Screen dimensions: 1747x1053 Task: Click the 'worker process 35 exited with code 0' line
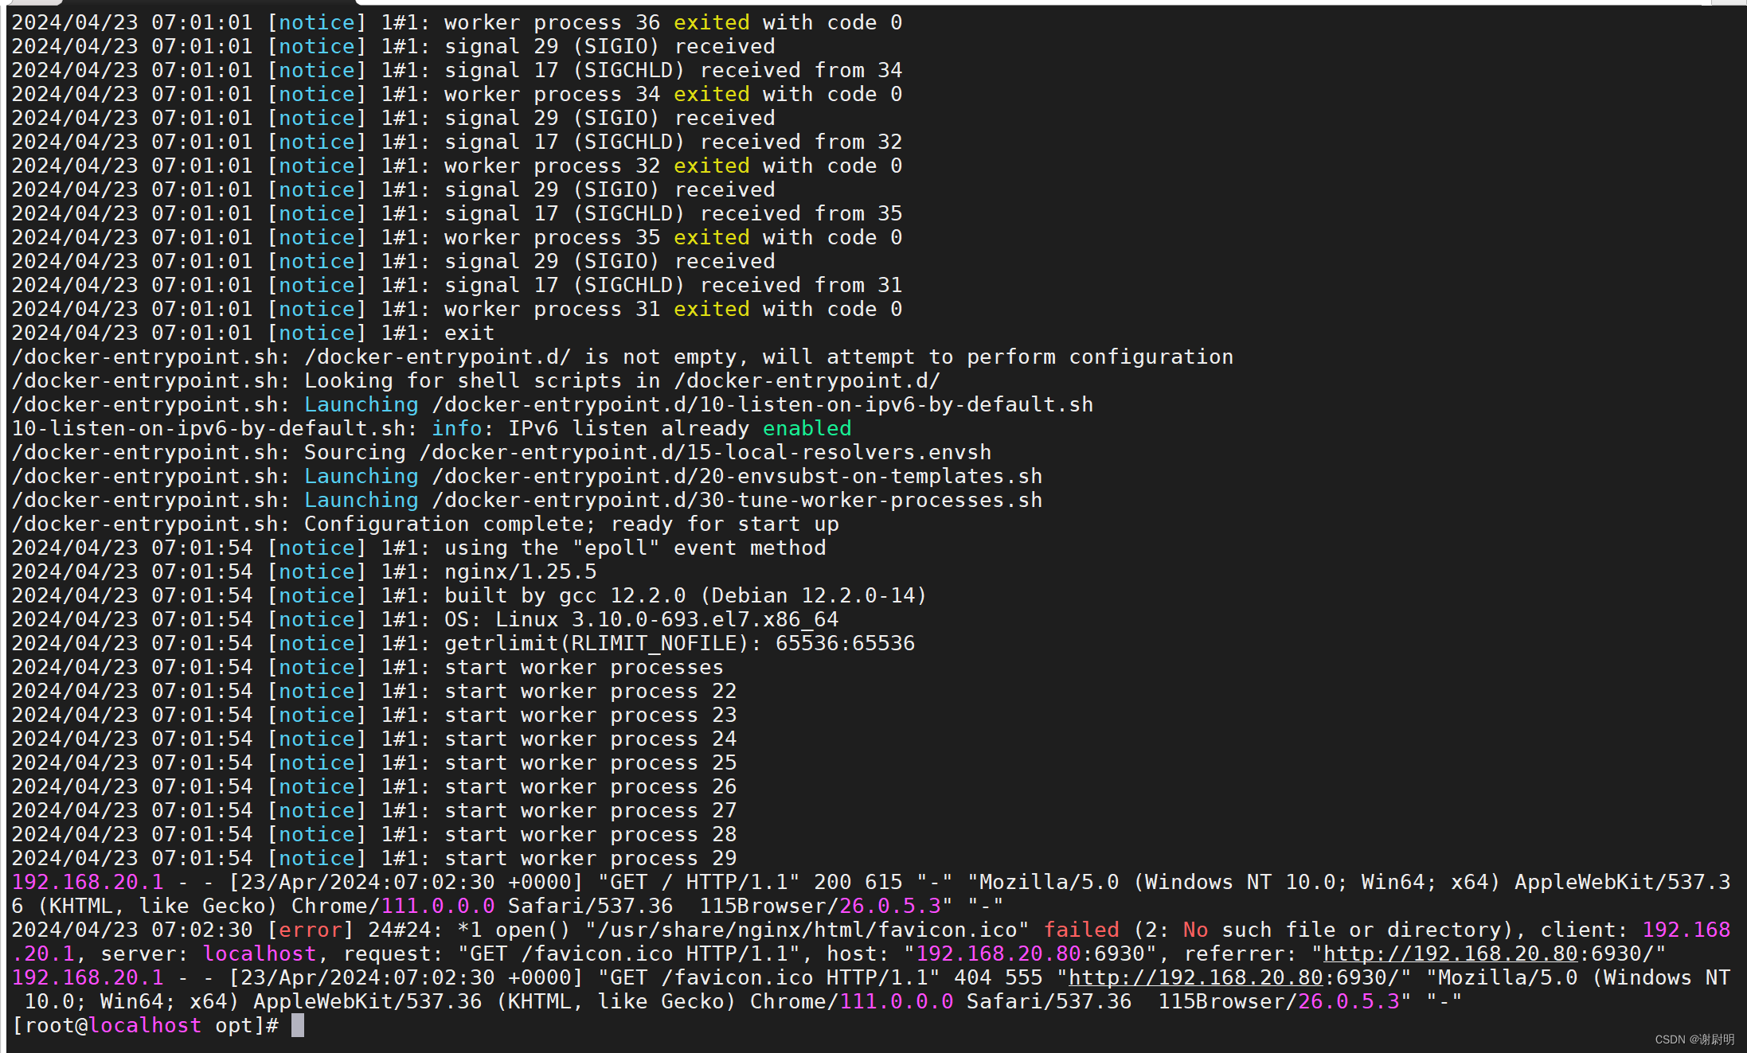click(457, 237)
